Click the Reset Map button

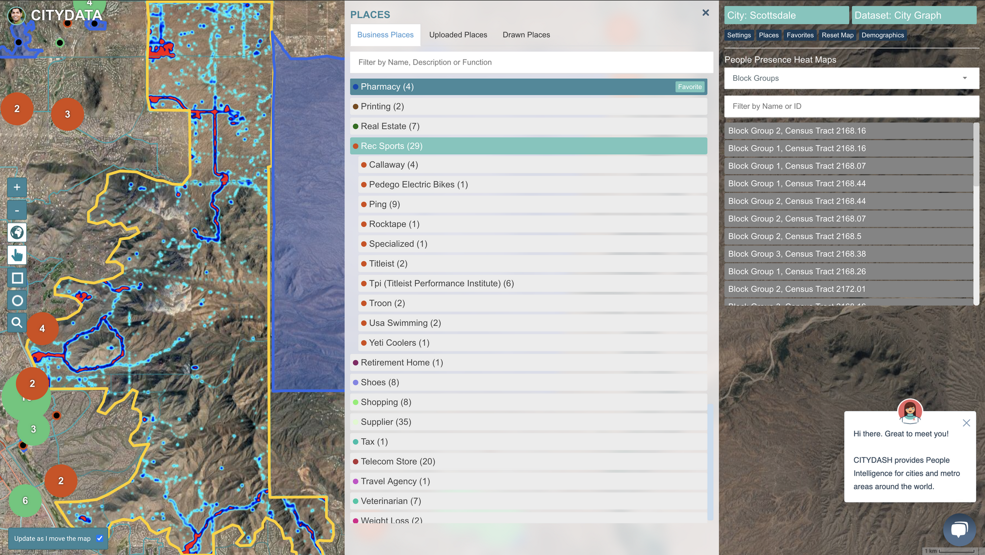[x=837, y=35]
